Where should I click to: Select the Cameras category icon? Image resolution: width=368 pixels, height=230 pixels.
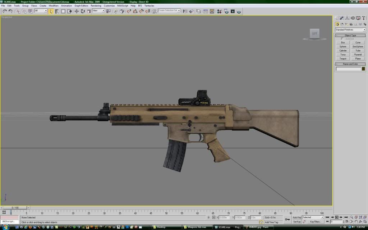pyautogui.click(x=351, y=24)
